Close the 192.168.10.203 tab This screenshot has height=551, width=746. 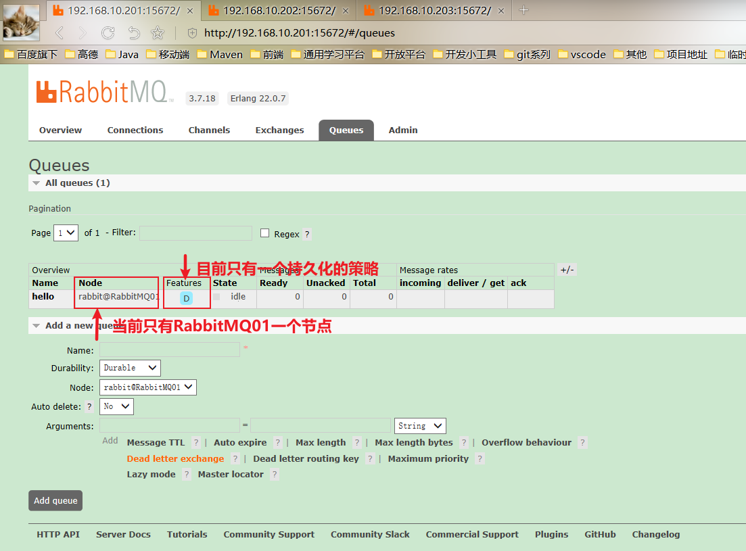tap(501, 10)
